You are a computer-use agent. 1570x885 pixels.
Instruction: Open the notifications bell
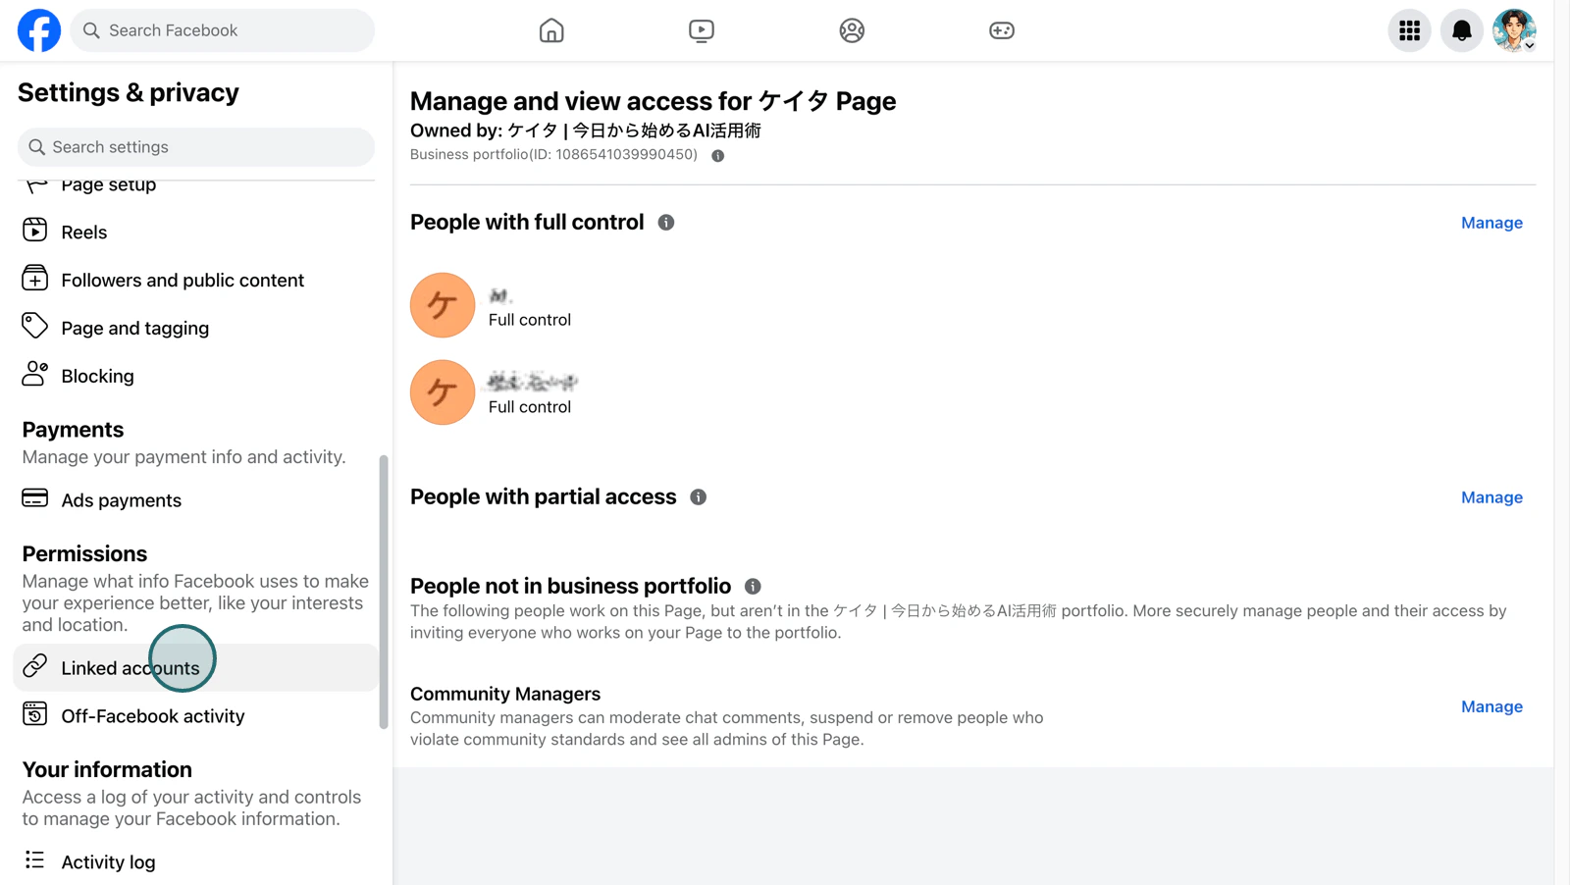click(x=1462, y=30)
